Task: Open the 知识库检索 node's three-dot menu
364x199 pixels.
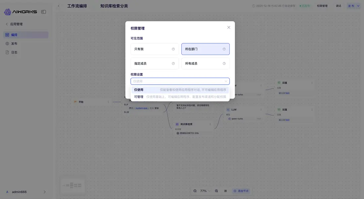Action: point(210,124)
